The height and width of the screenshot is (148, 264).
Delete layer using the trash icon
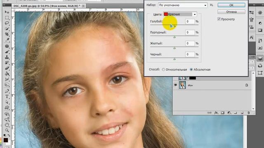tap(248, 113)
